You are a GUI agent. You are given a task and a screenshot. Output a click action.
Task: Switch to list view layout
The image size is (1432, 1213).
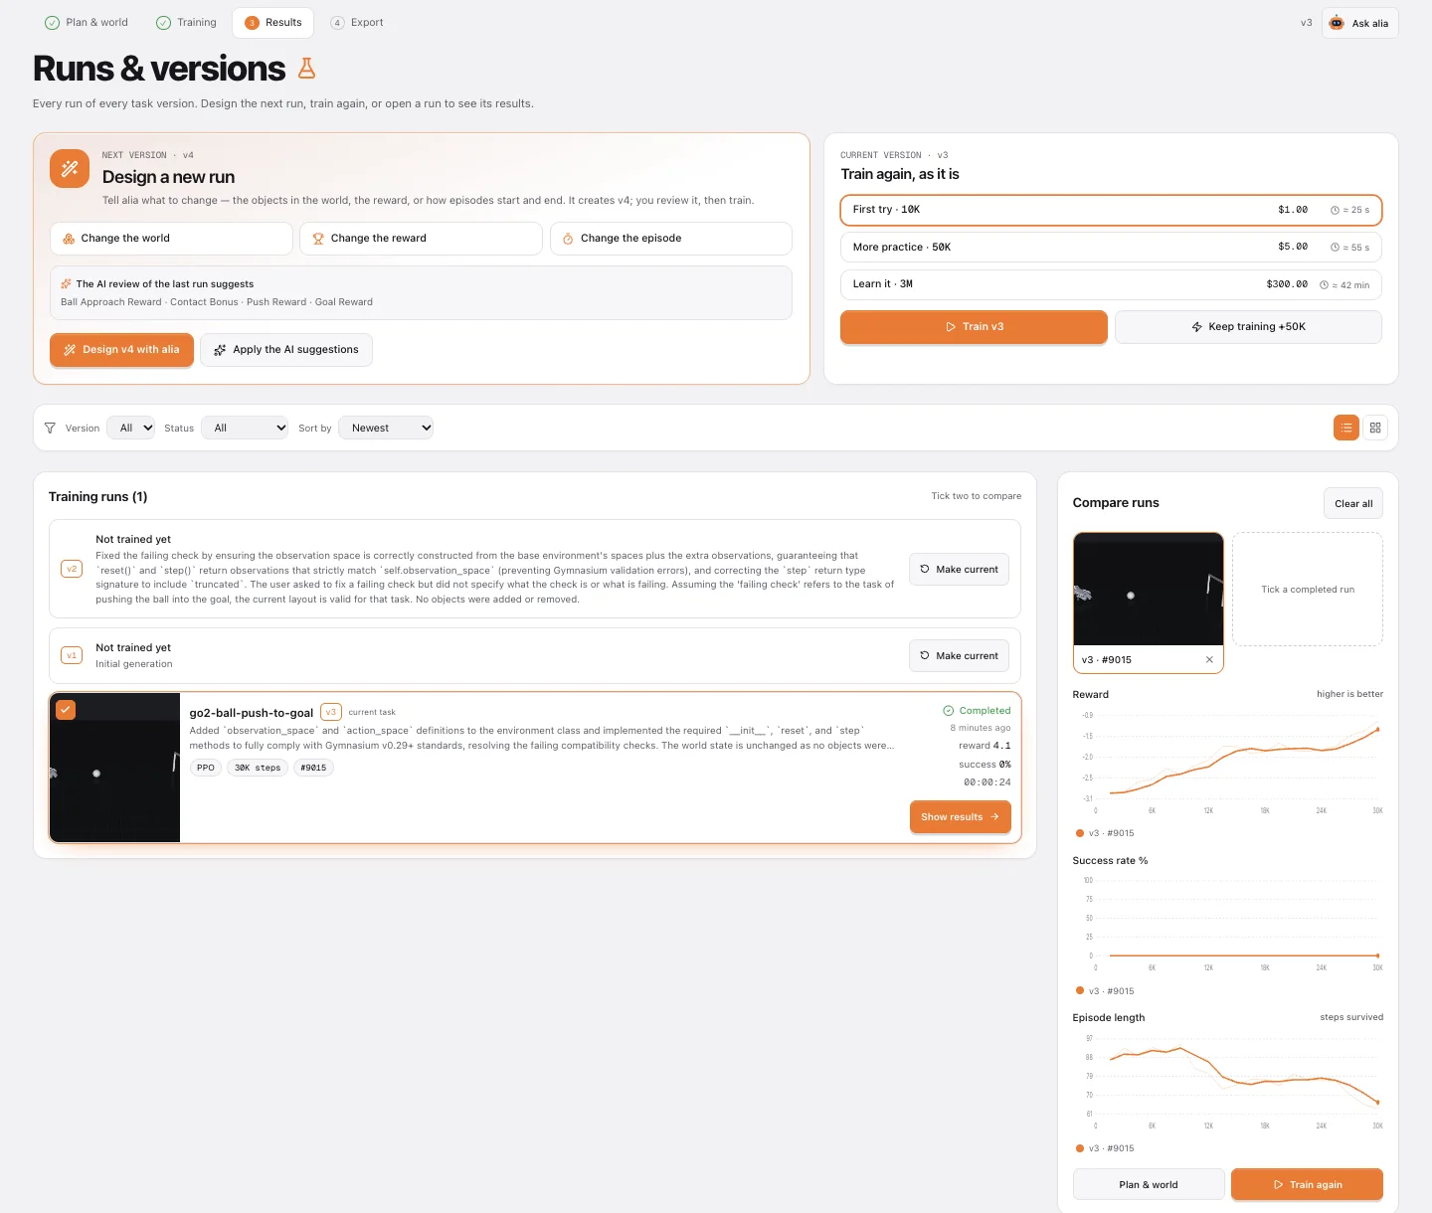pyautogui.click(x=1345, y=428)
